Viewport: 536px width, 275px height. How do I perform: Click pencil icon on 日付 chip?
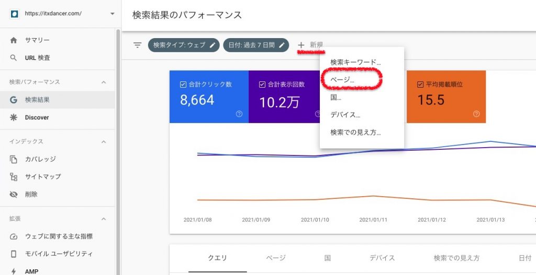tap(282, 45)
